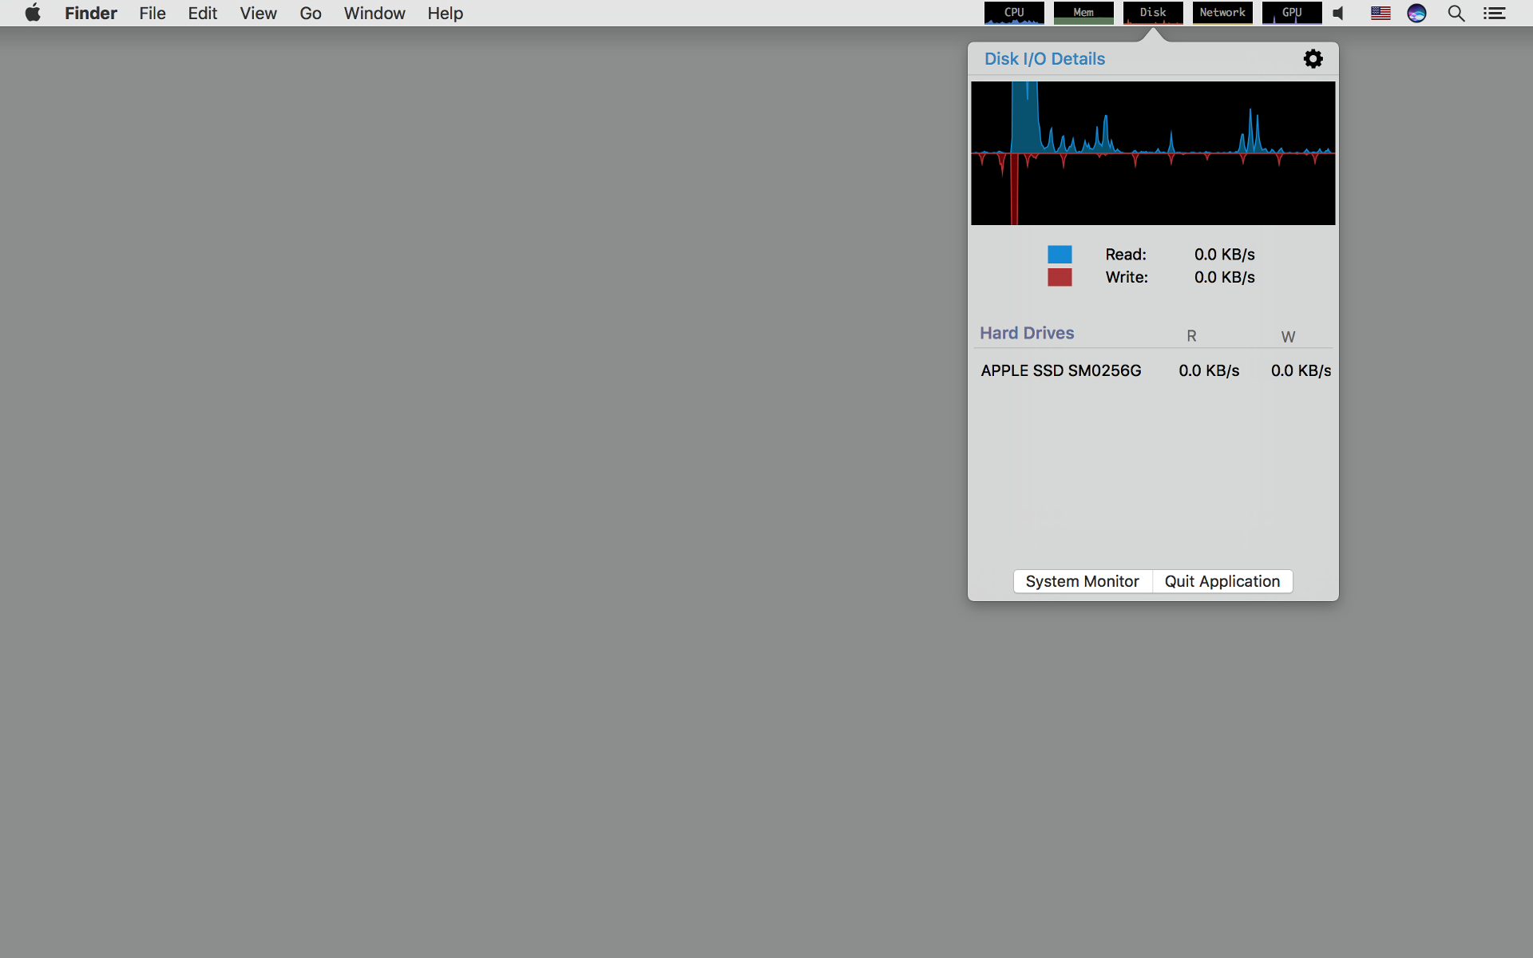Image resolution: width=1533 pixels, height=958 pixels.
Task: Open the Window menu
Action: pos(374,13)
